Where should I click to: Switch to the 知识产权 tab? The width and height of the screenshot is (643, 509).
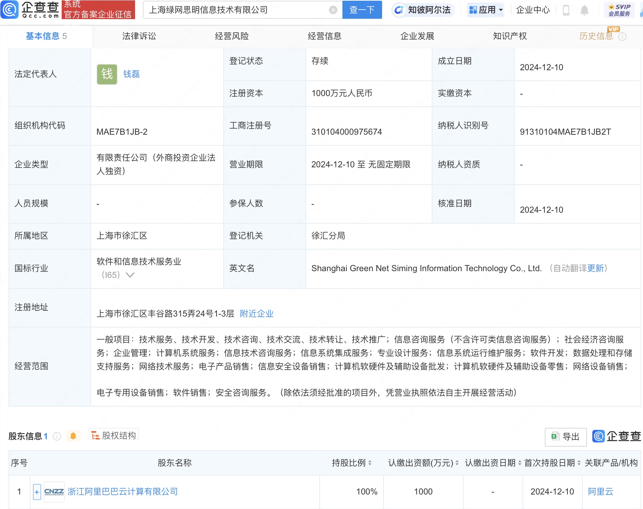(510, 36)
